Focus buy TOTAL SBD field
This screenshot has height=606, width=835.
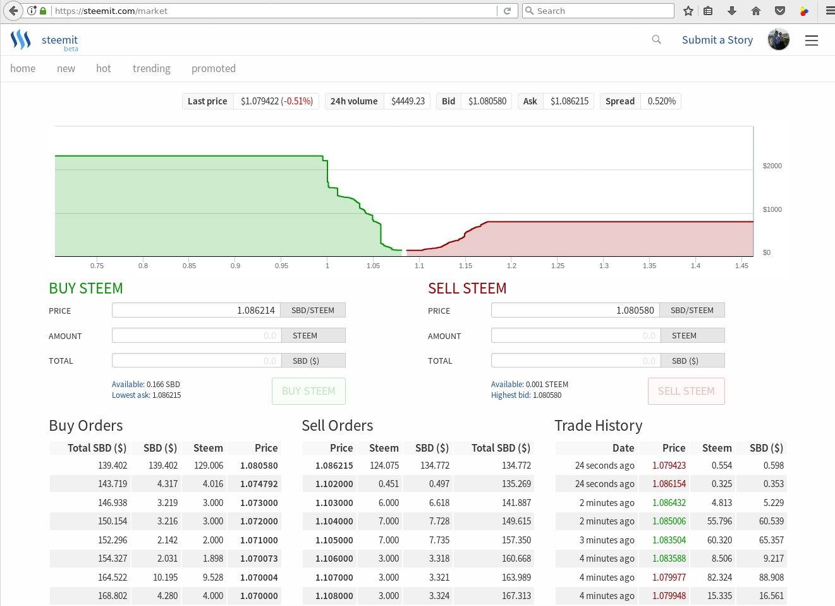(x=197, y=361)
